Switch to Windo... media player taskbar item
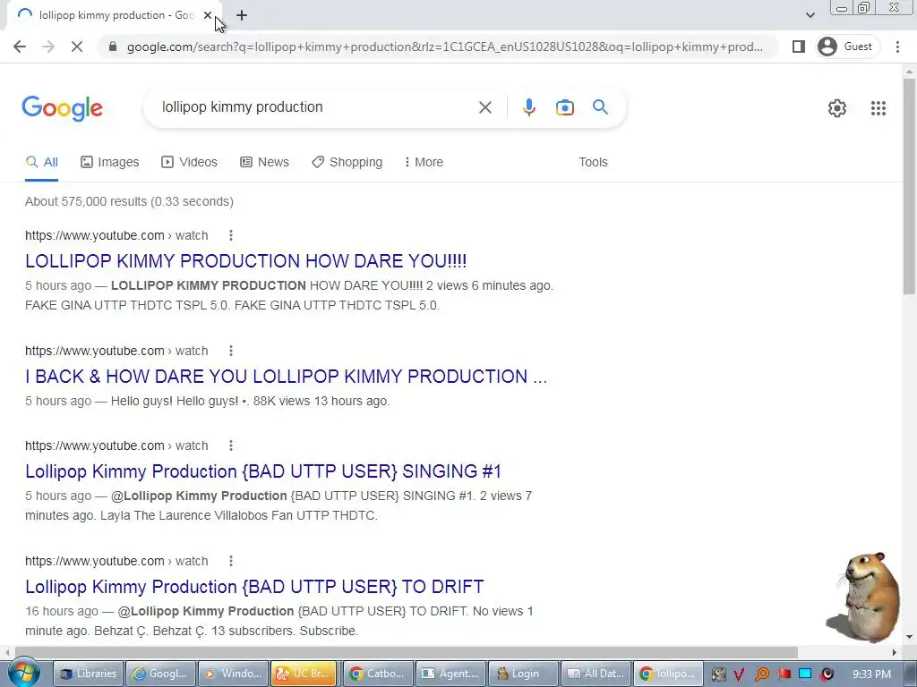The width and height of the screenshot is (917, 687). point(234,674)
